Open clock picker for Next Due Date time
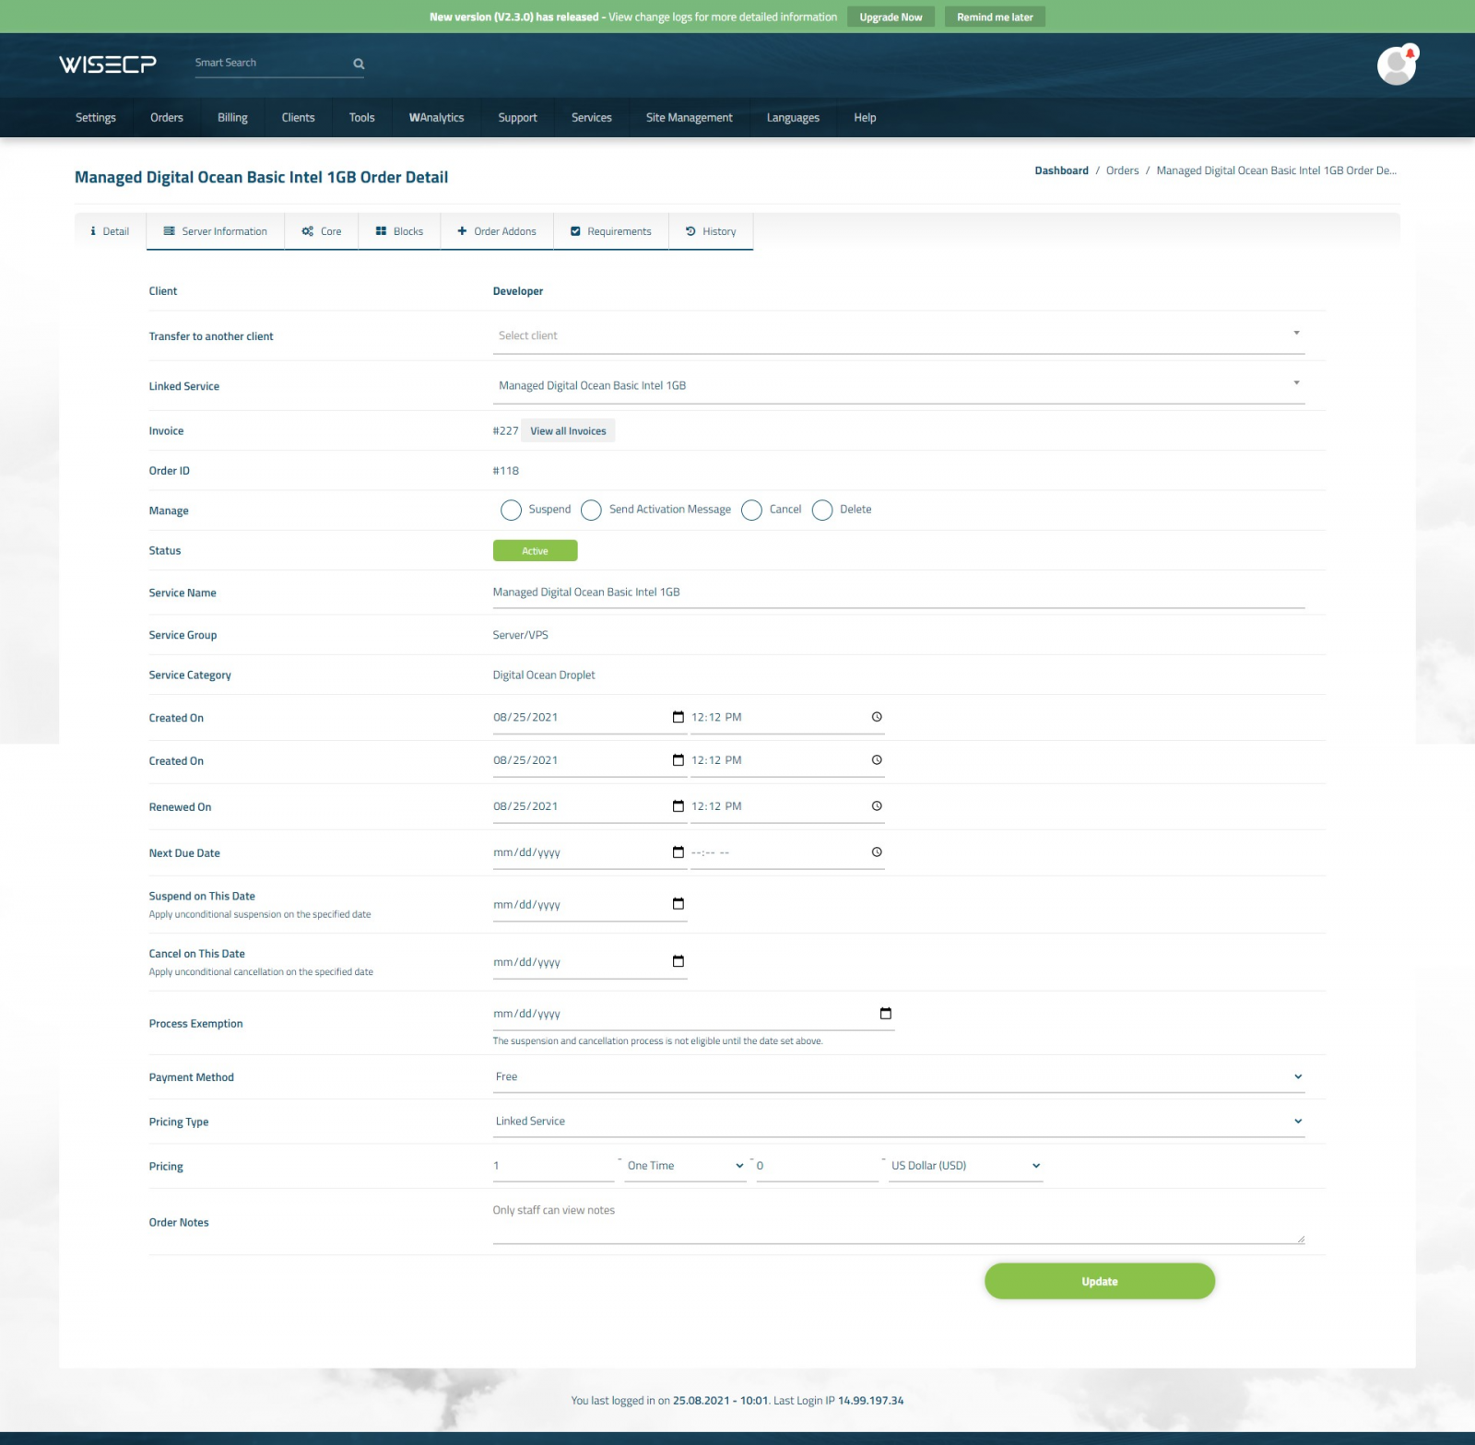 [877, 852]
